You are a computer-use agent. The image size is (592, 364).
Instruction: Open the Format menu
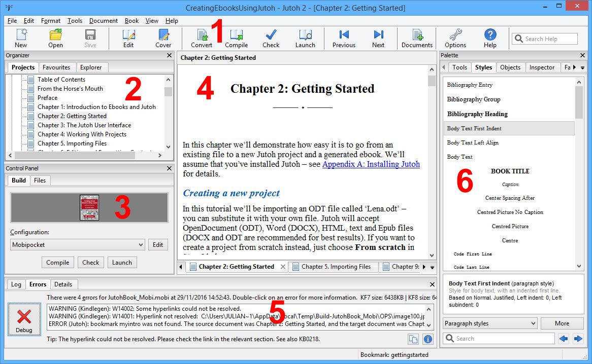[x=51, y=21]
